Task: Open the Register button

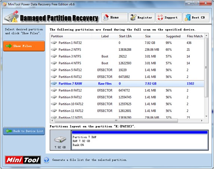Action: pos(142,17)
